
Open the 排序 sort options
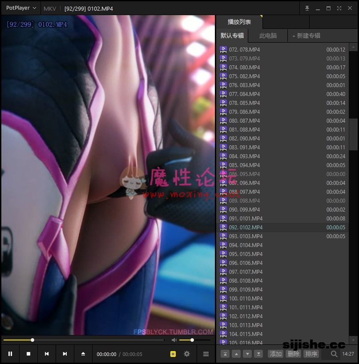pyautogui.click(x=311, y=354)
